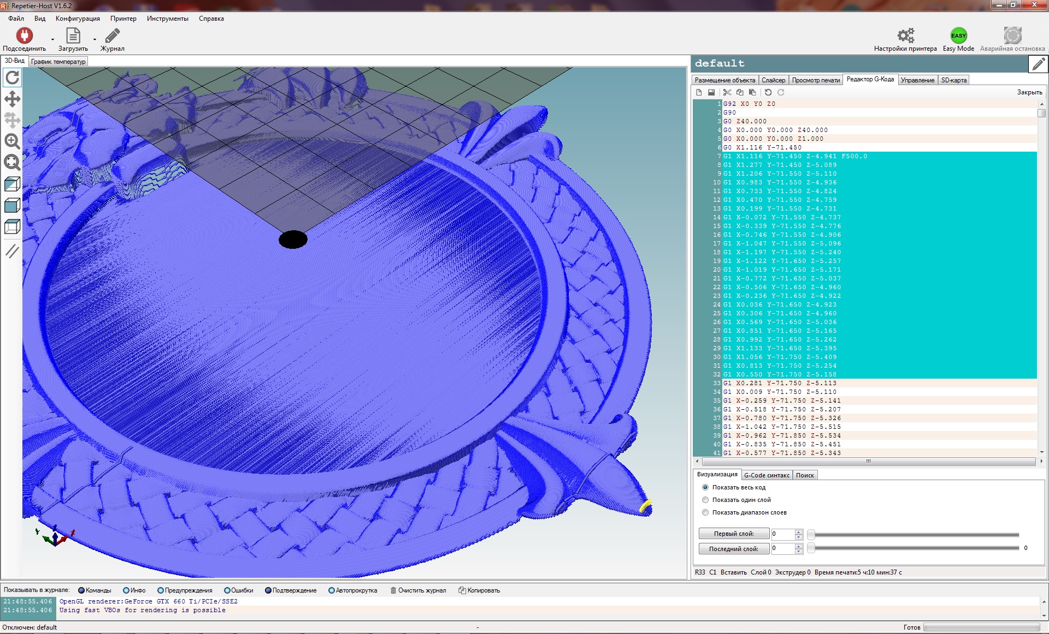This screenshot has height=634, width=1049.
Task: Click the zoom magnifier tool
Action: (x=12, y=141)
